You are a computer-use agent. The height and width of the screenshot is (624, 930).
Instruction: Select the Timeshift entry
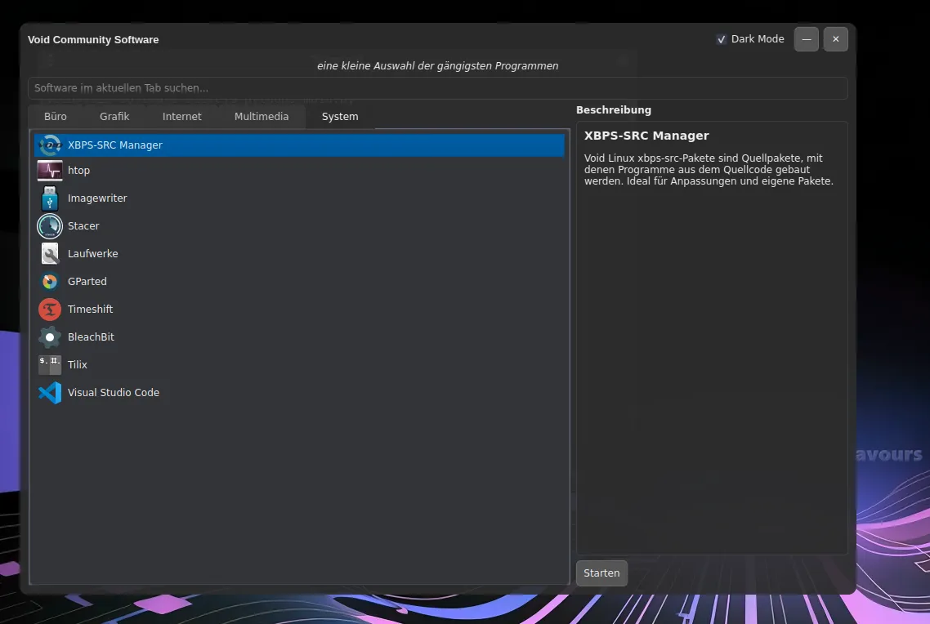[300, 310]
